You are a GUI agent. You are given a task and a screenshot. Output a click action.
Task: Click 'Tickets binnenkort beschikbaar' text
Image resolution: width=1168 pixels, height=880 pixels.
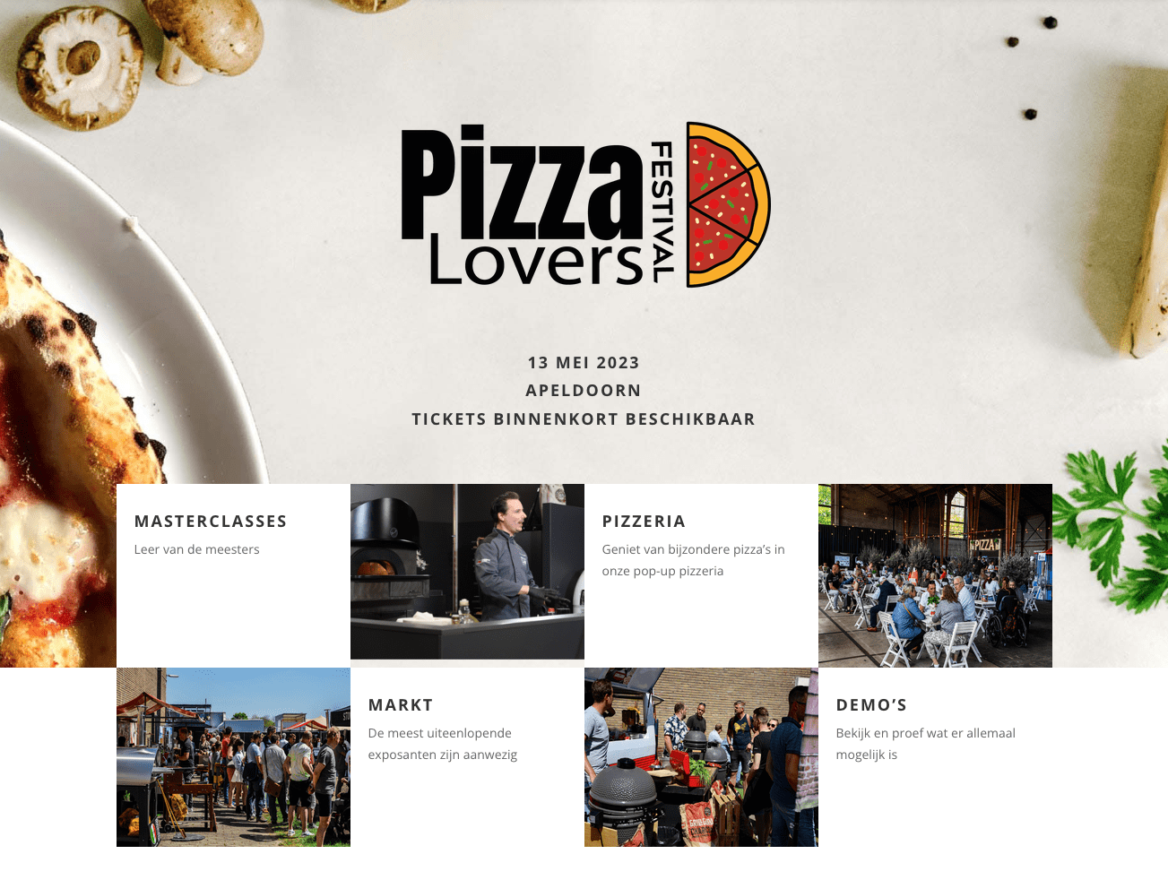584,419
